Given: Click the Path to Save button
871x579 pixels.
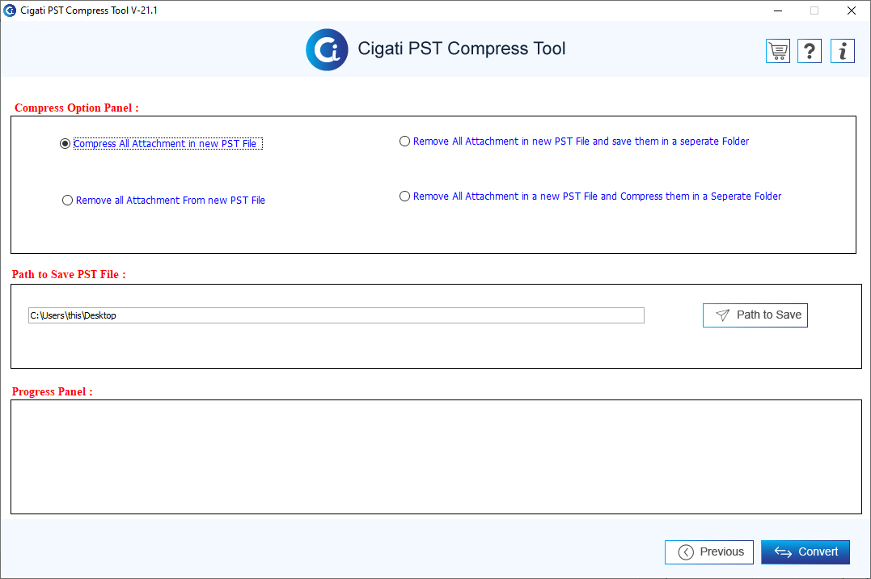Looking at the screenshot, I should click(755, 315).
